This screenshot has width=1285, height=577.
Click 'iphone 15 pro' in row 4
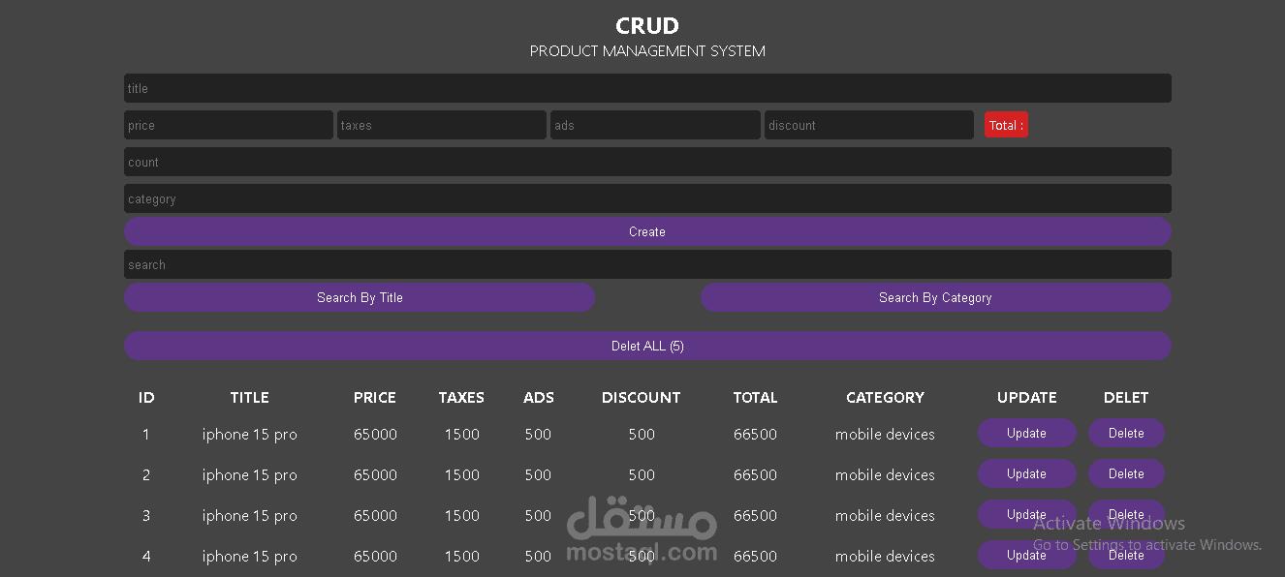tap(250, 557)
